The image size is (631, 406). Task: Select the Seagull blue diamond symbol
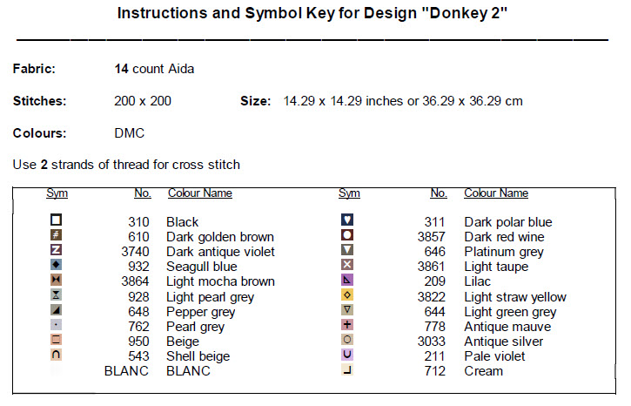[57, 266]
